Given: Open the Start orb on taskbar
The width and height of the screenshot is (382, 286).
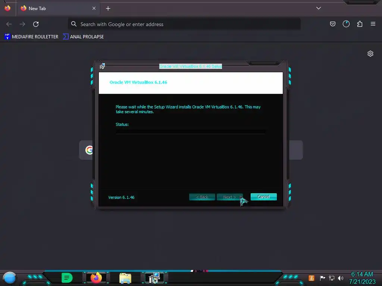Looking at the screenshot, I should [x=10, y=278].
